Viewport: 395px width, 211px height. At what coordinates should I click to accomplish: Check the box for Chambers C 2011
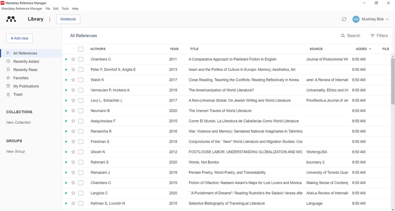coord(81,59)
